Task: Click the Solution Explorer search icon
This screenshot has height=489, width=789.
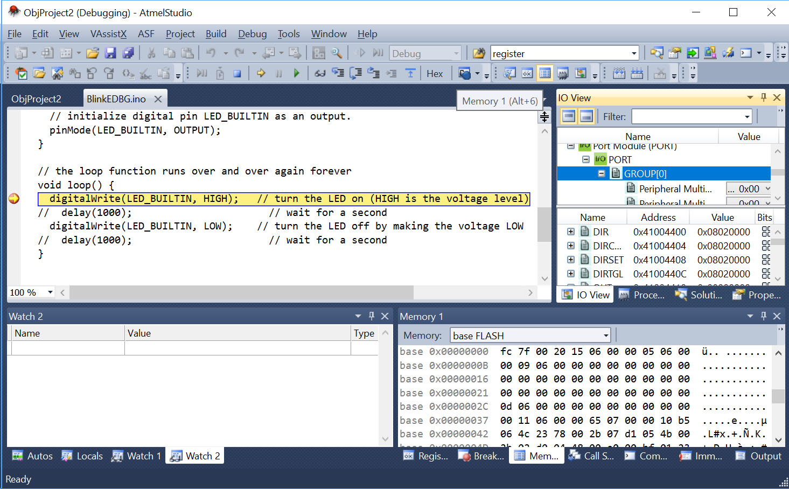Action: 657,53
